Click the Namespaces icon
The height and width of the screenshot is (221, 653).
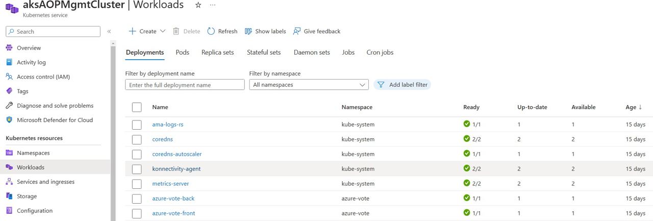[9, 153]
